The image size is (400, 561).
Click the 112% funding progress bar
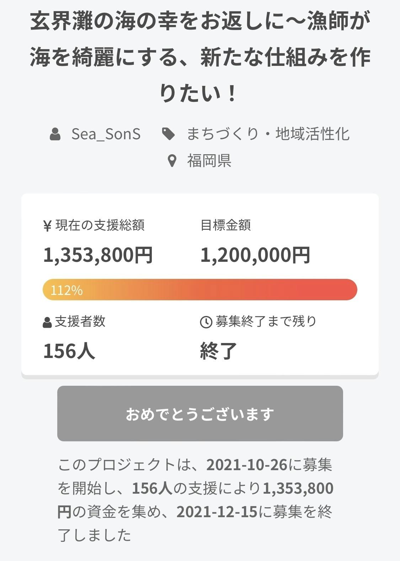pyautogui.click(x=200, y=290)
